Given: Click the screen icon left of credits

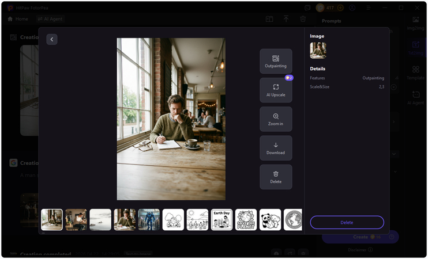Looking at the screenshot, I should click(307, 8).
